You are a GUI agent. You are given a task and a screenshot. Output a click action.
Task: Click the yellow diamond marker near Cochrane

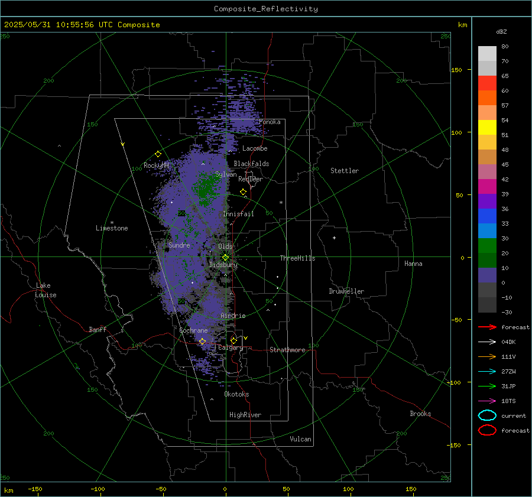coord(202,341)
